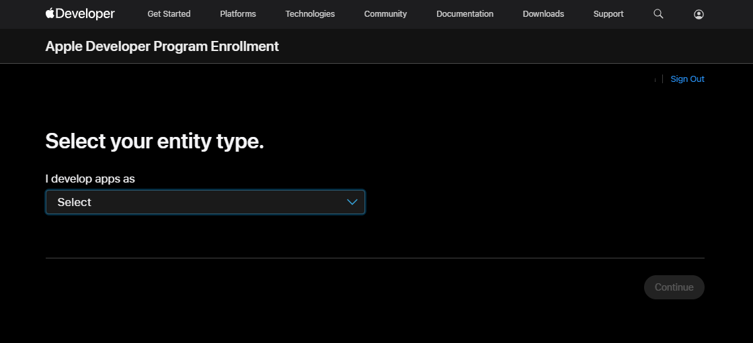Go to the Downloads navigation link
The height and width of the screenshot is (343, 753).
[x=543, y=14]
